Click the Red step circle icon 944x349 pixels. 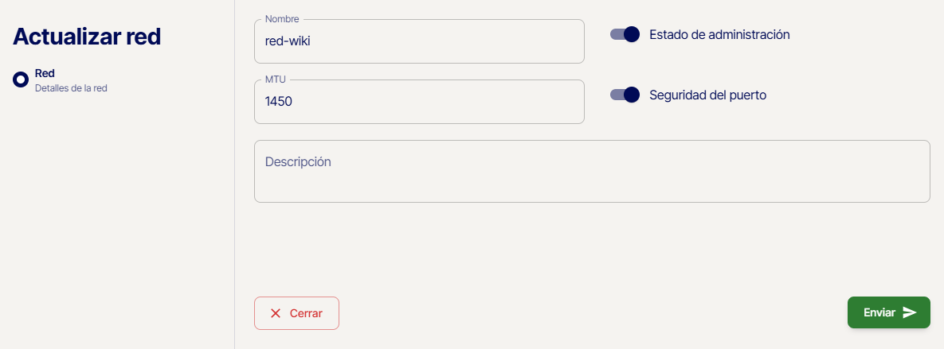click(x=21, y=79)
